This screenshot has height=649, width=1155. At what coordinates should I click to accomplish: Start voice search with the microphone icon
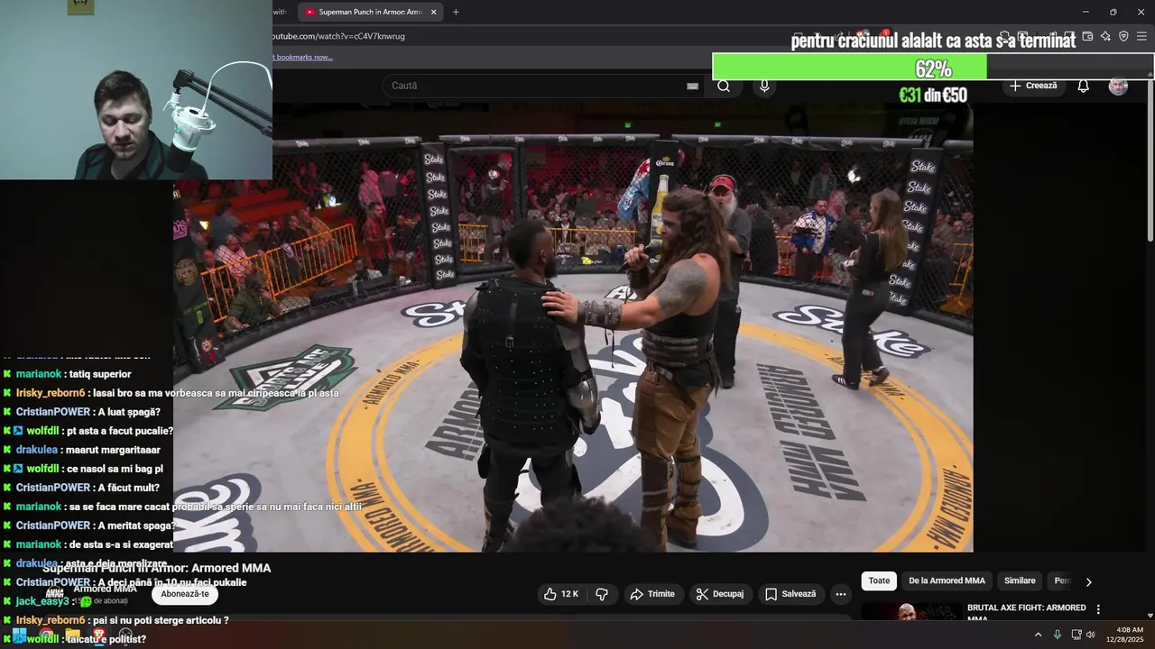pos(764,86)
